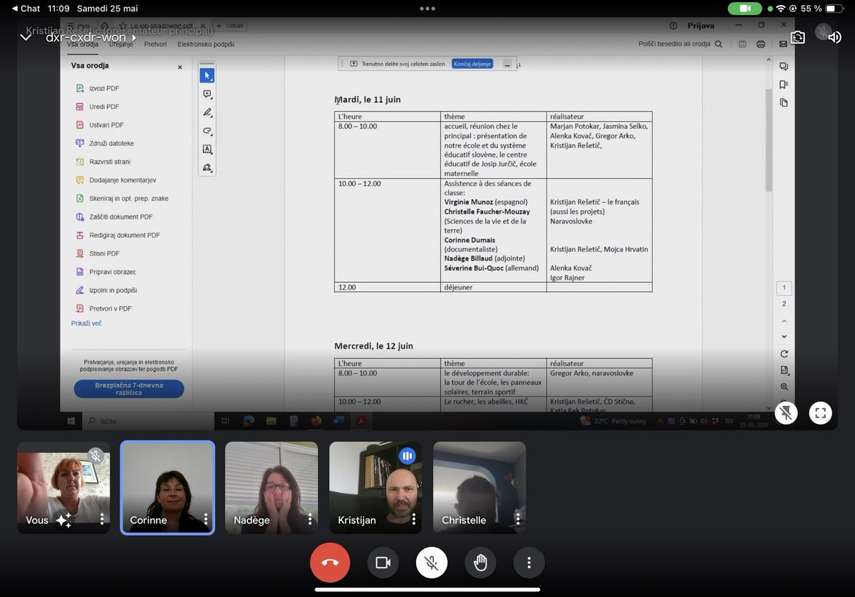Jump to page 2 in Acrobat page navigator
Image resolution: width=855 pixels, height=597 pixels.
coord(784,304)
